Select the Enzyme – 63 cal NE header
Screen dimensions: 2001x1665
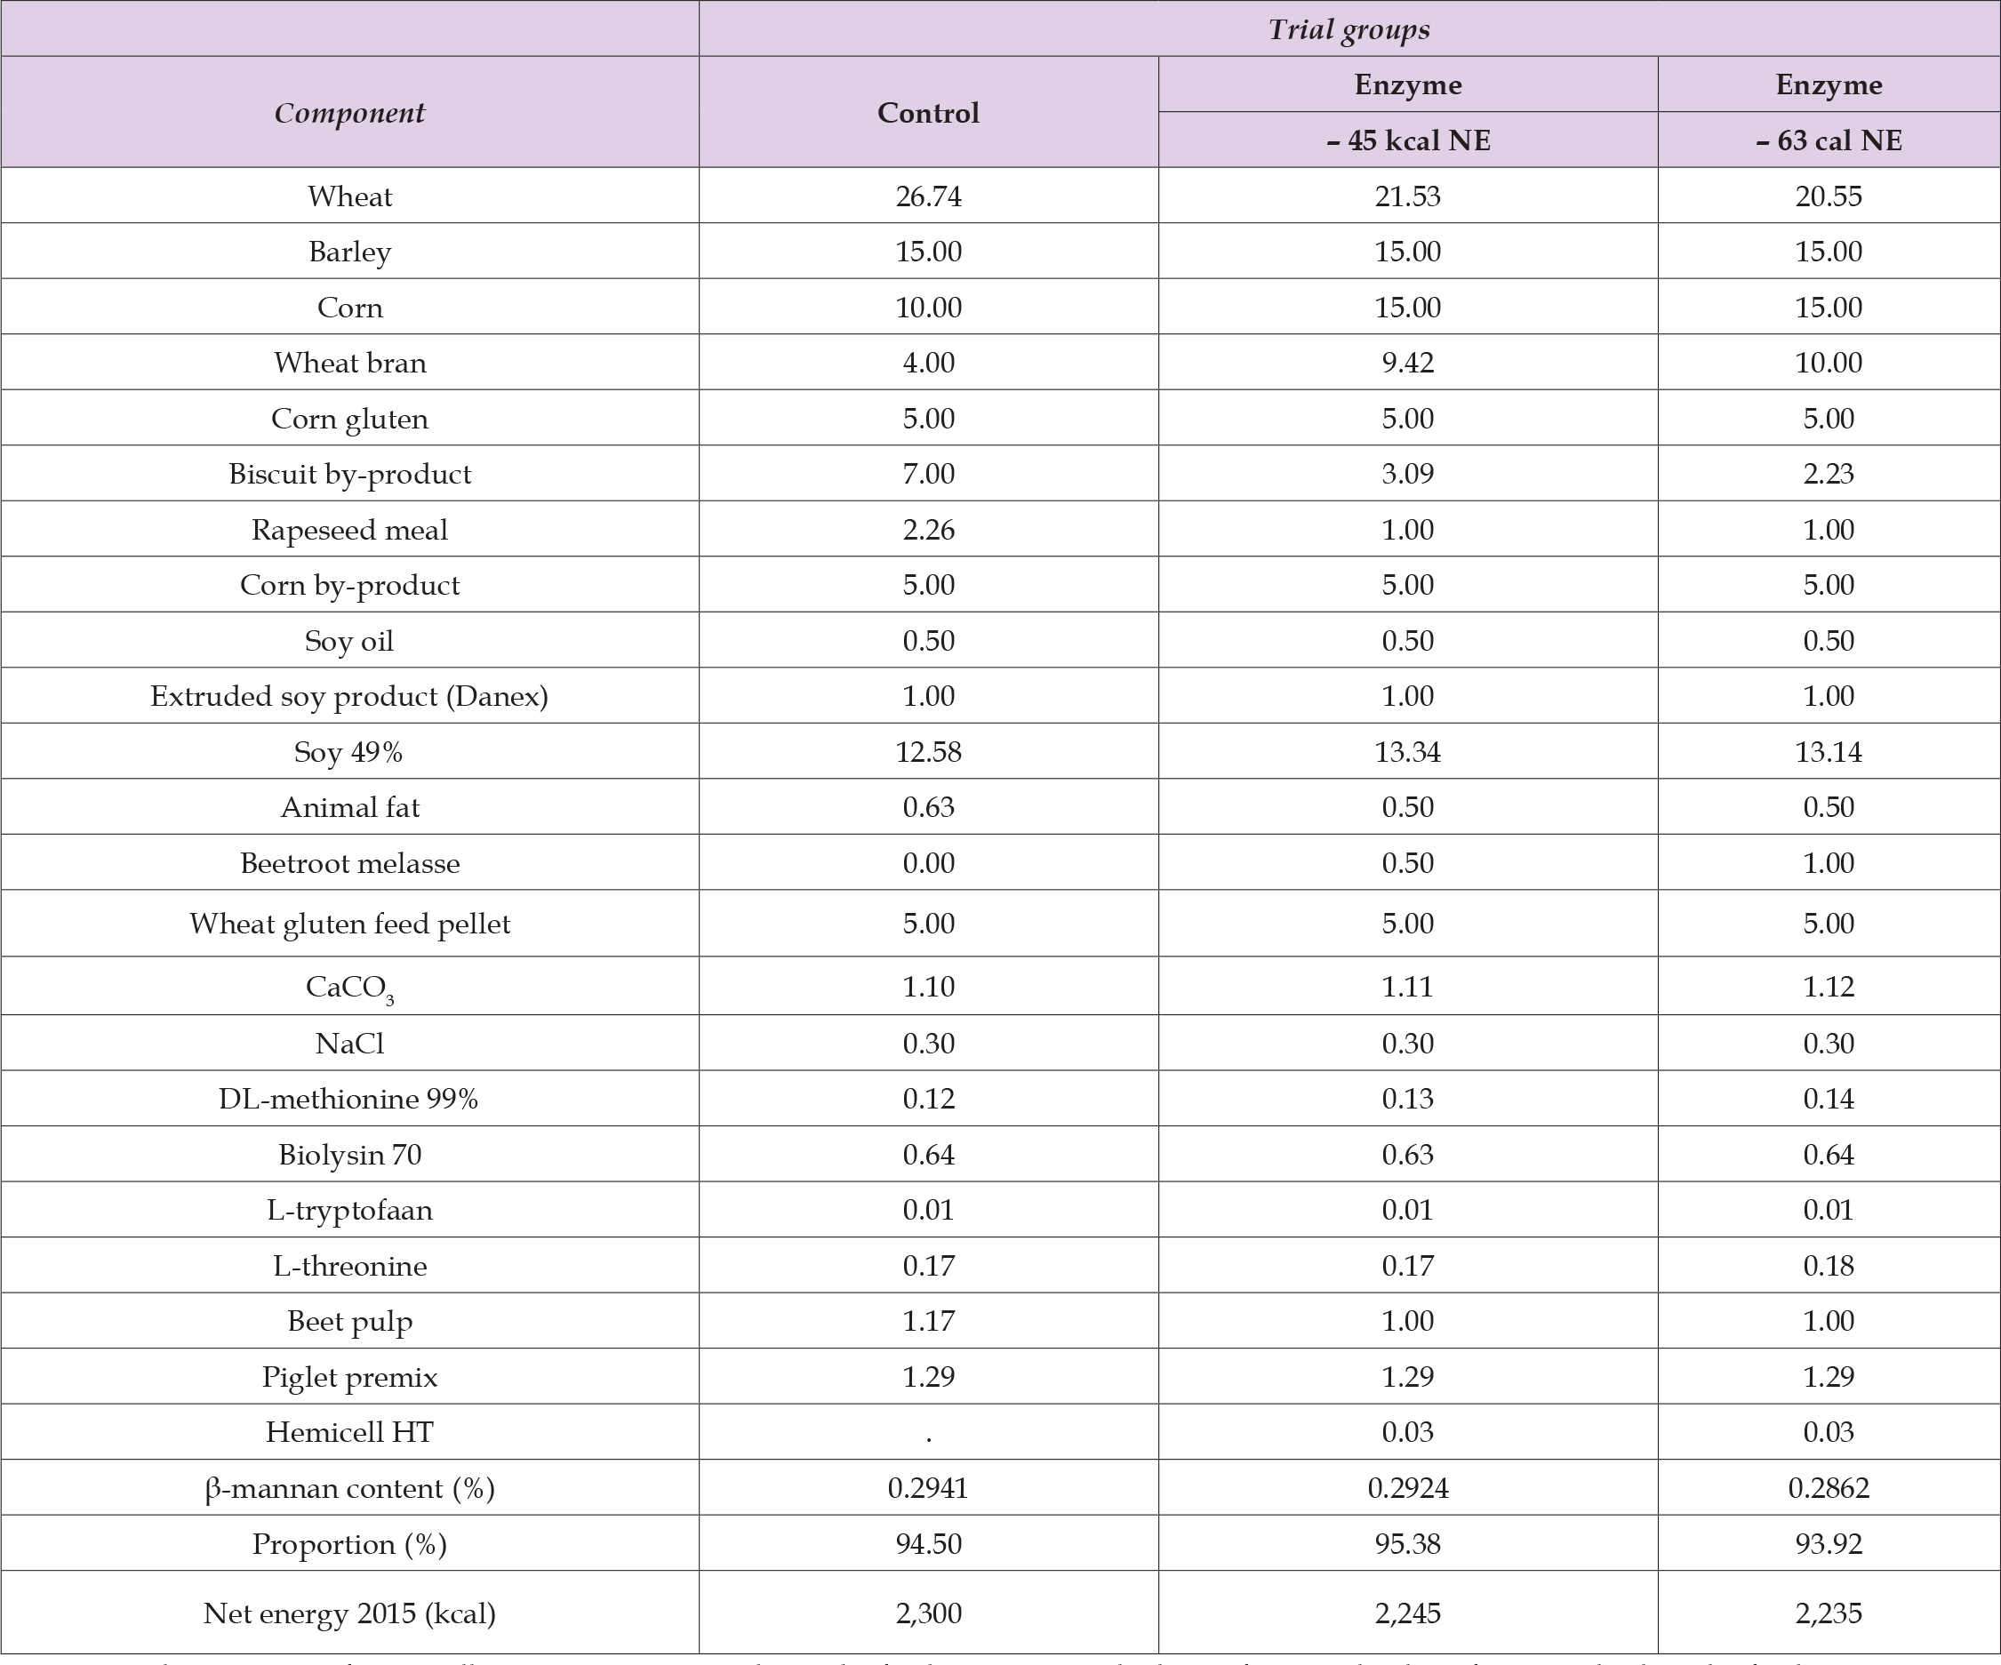click(1829, 113)
